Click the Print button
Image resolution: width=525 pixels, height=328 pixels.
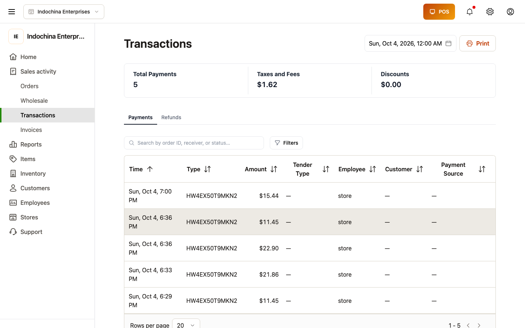coord(478,43)
